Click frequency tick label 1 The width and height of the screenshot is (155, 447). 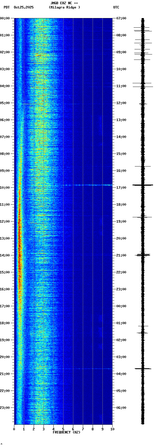(24, 429)
